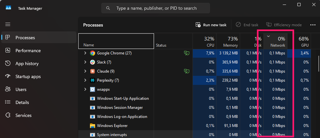Click the Run new task button
Viewport: 320px width, 138px height.
[211, 25]
